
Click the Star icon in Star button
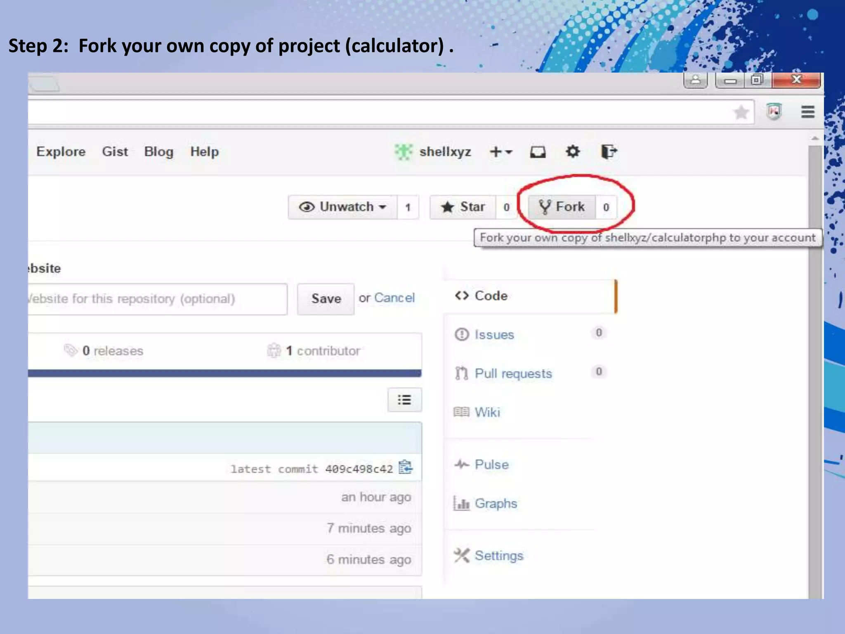tap(448, 207)
